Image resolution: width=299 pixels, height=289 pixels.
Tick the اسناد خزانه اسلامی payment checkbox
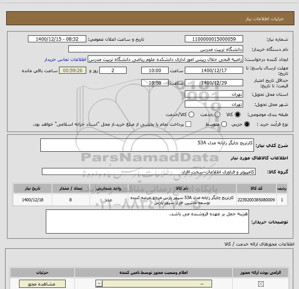click(188, 124)
